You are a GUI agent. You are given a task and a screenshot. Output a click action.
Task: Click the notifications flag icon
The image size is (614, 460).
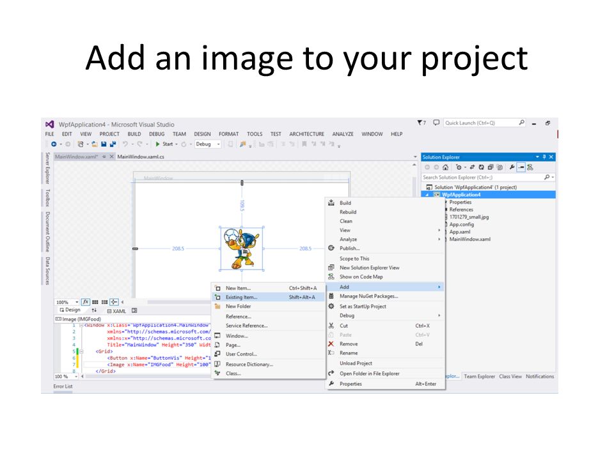421,123
